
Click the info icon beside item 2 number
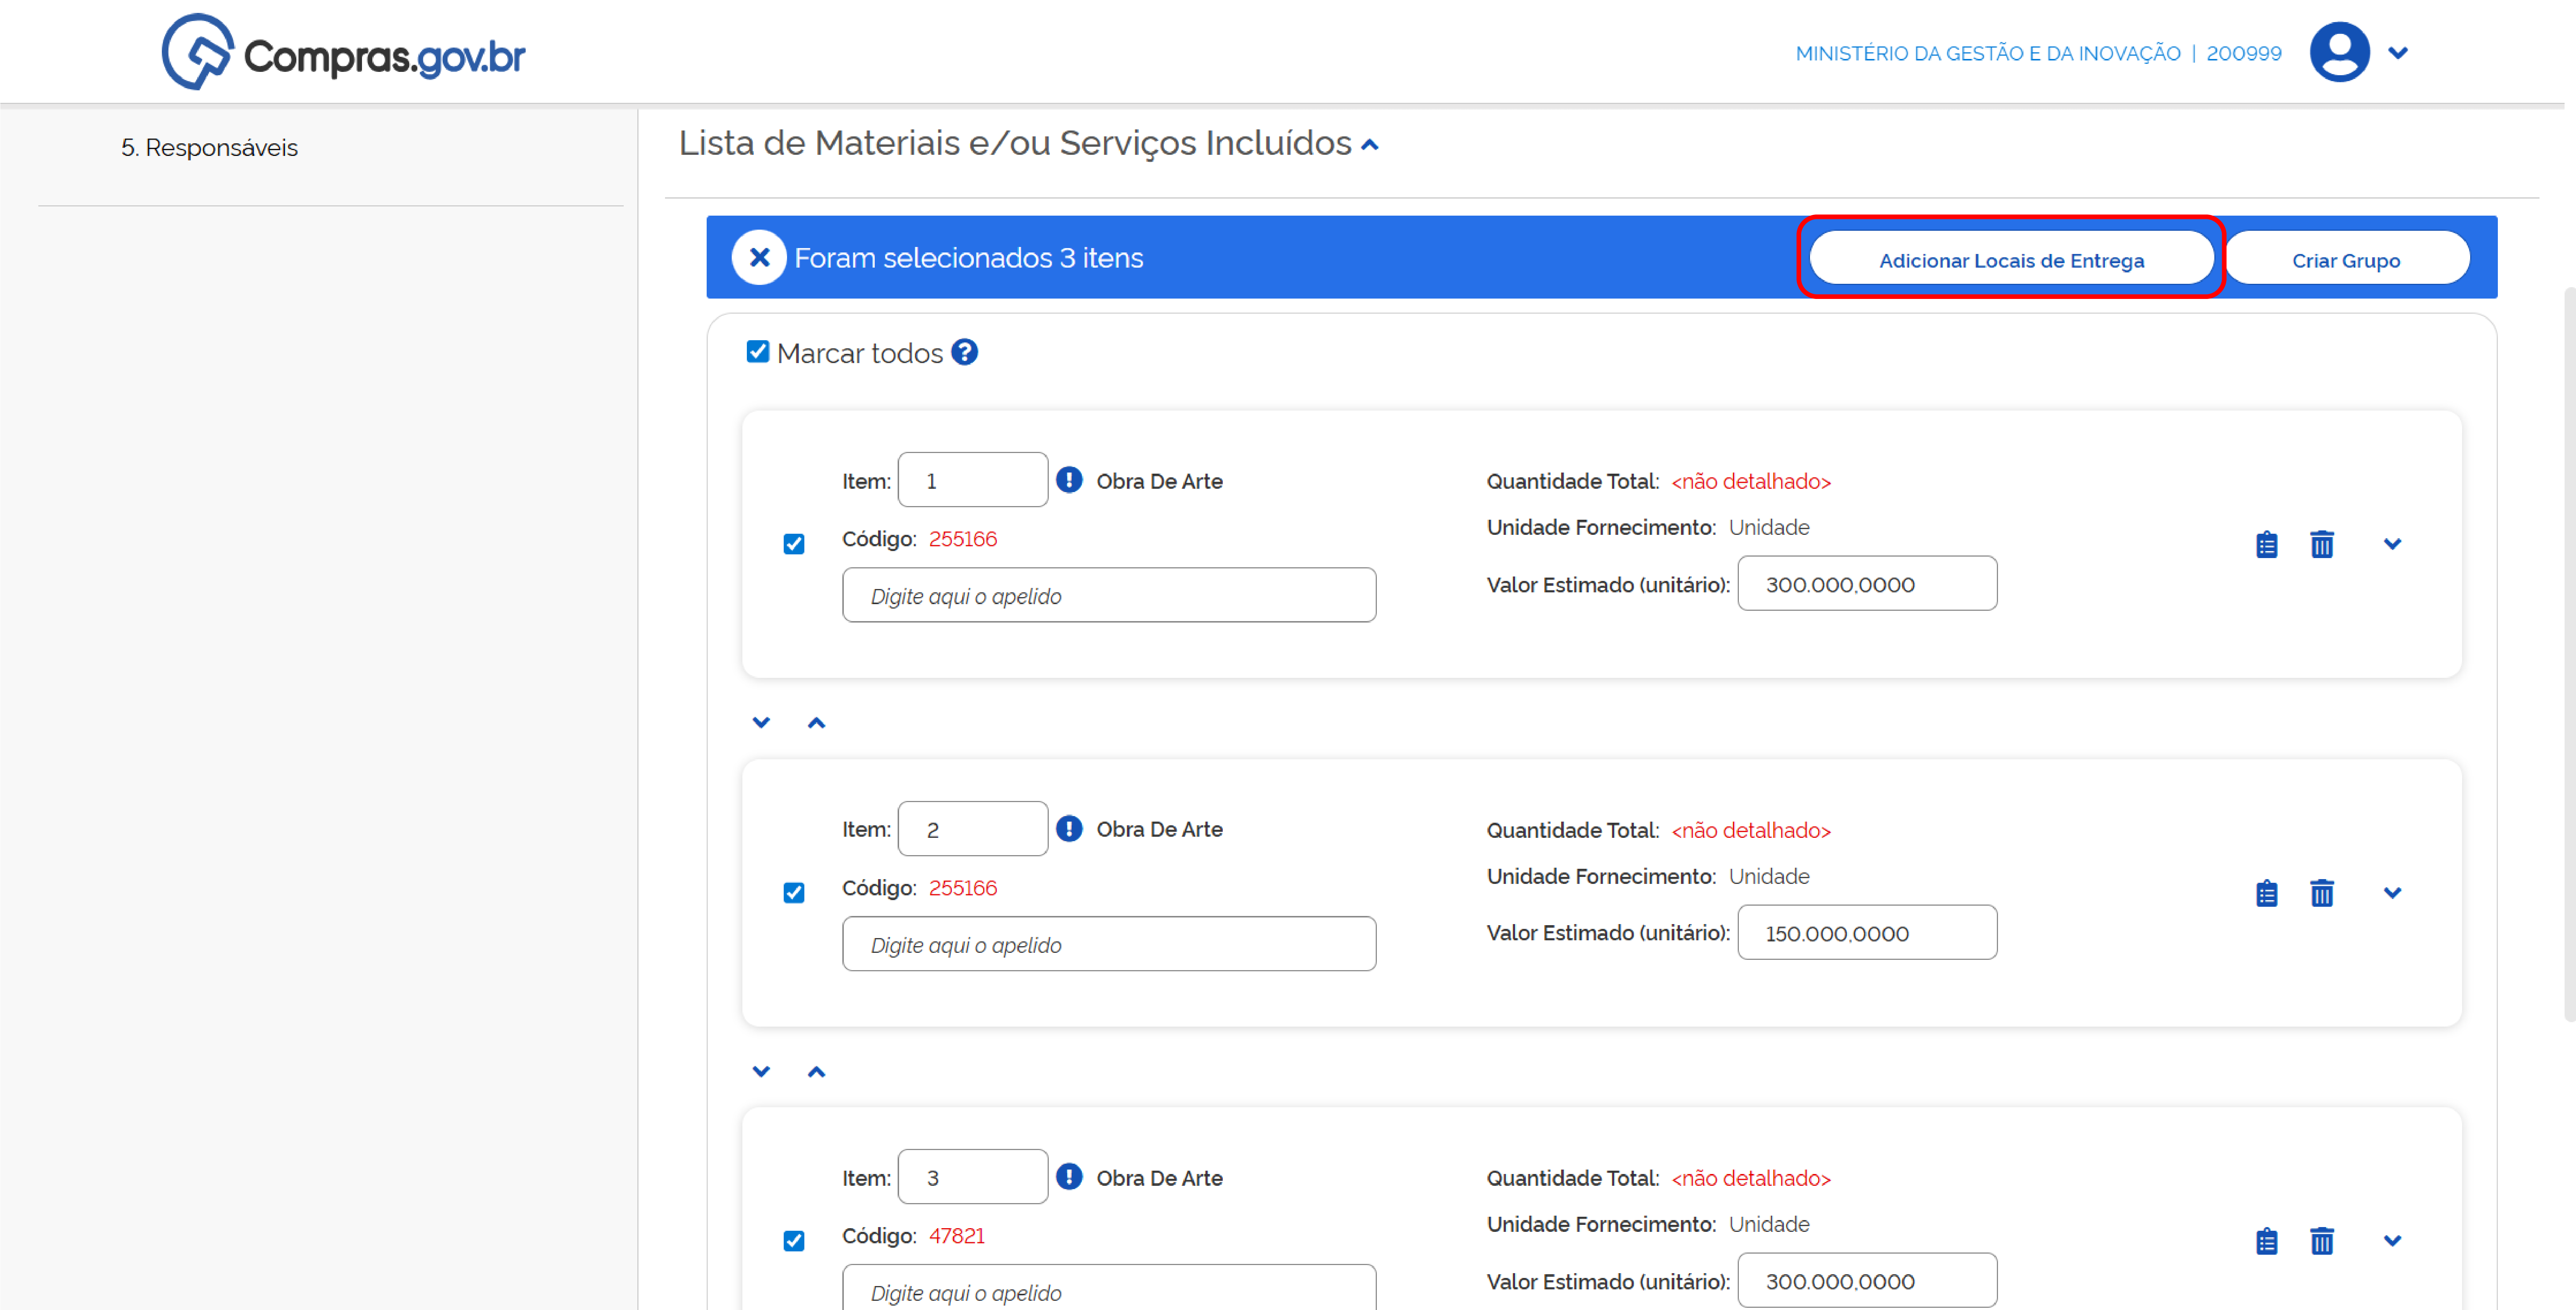pyautogui.click(x=1069, y=829)
